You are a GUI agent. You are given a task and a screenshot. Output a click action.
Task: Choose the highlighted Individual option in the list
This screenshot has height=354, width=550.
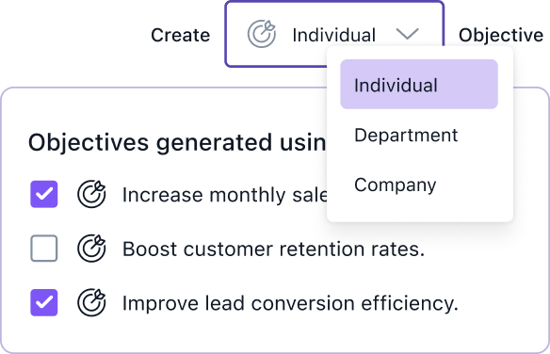coord(419,84)
